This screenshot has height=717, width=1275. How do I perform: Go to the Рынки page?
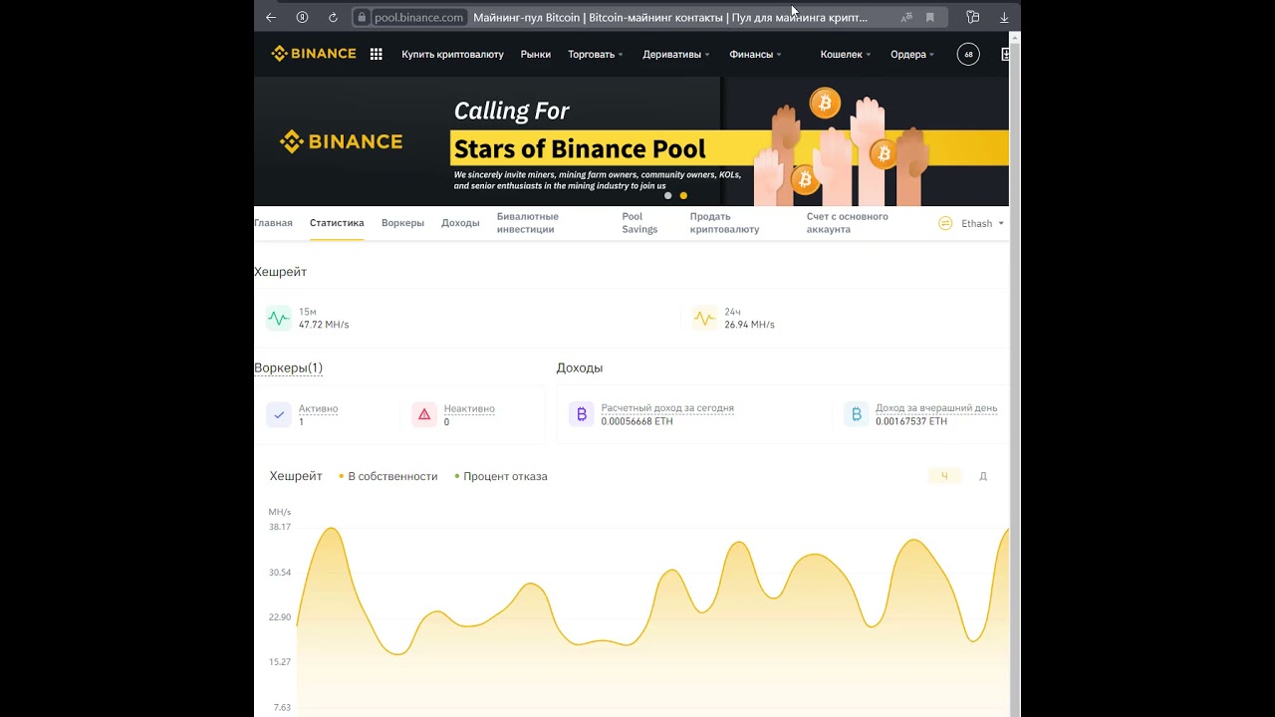coord(535,54)
